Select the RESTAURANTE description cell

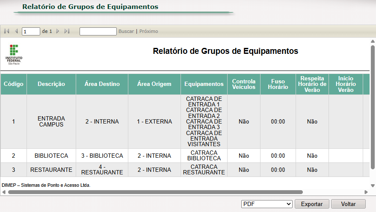tap(51, 170)
